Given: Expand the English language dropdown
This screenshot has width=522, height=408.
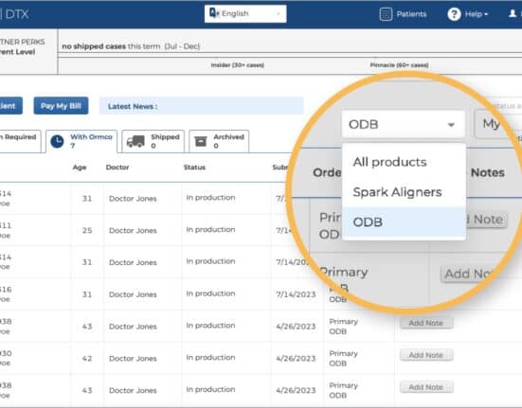Looking at the screenshot, I should 245,13.
